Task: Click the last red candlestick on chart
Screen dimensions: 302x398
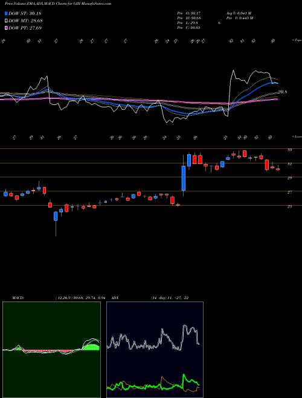Action: (278, 169)
